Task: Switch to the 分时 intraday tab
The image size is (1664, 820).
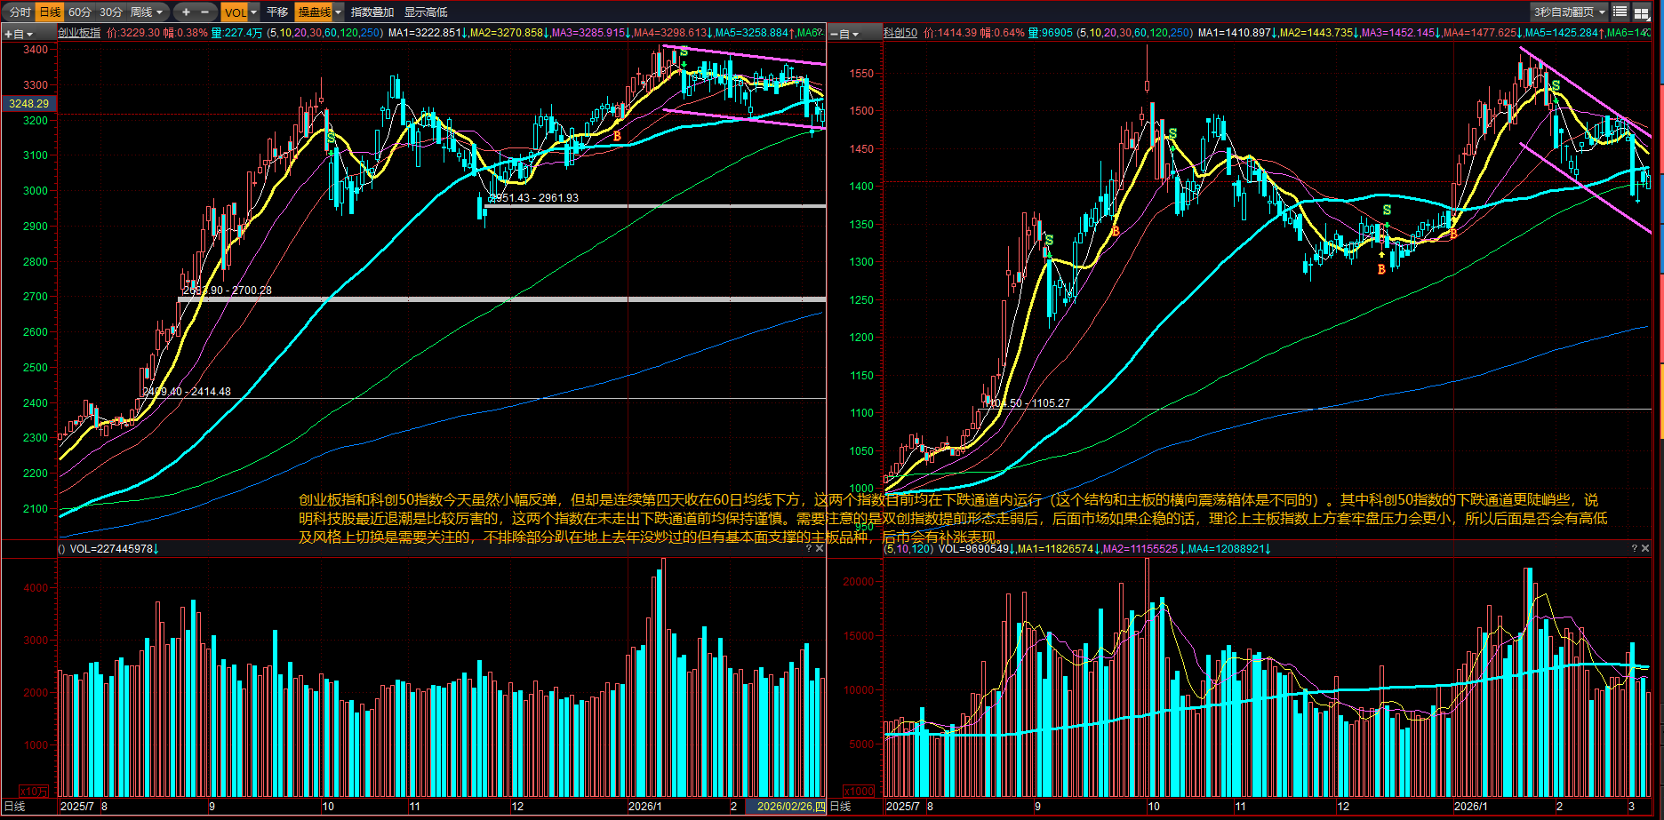Action: (x=20, y=12)
